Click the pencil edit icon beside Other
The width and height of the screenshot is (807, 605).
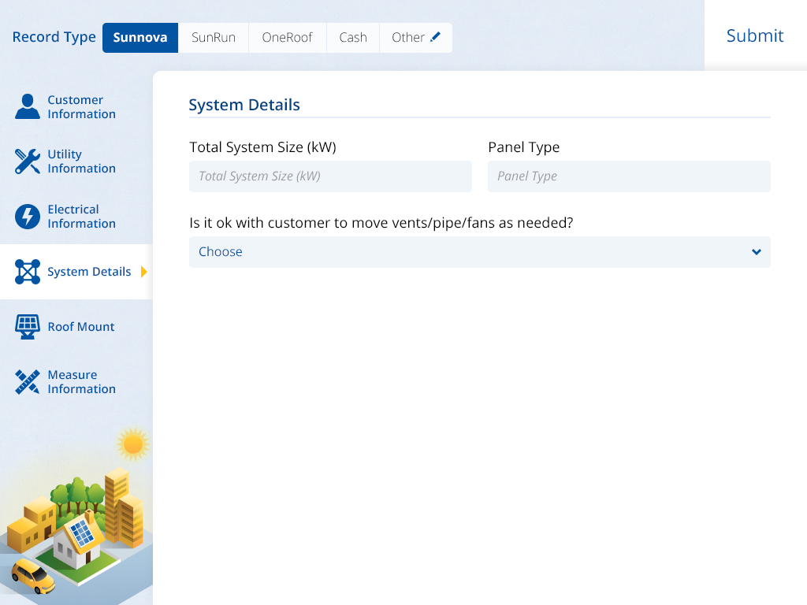[435, 36]
